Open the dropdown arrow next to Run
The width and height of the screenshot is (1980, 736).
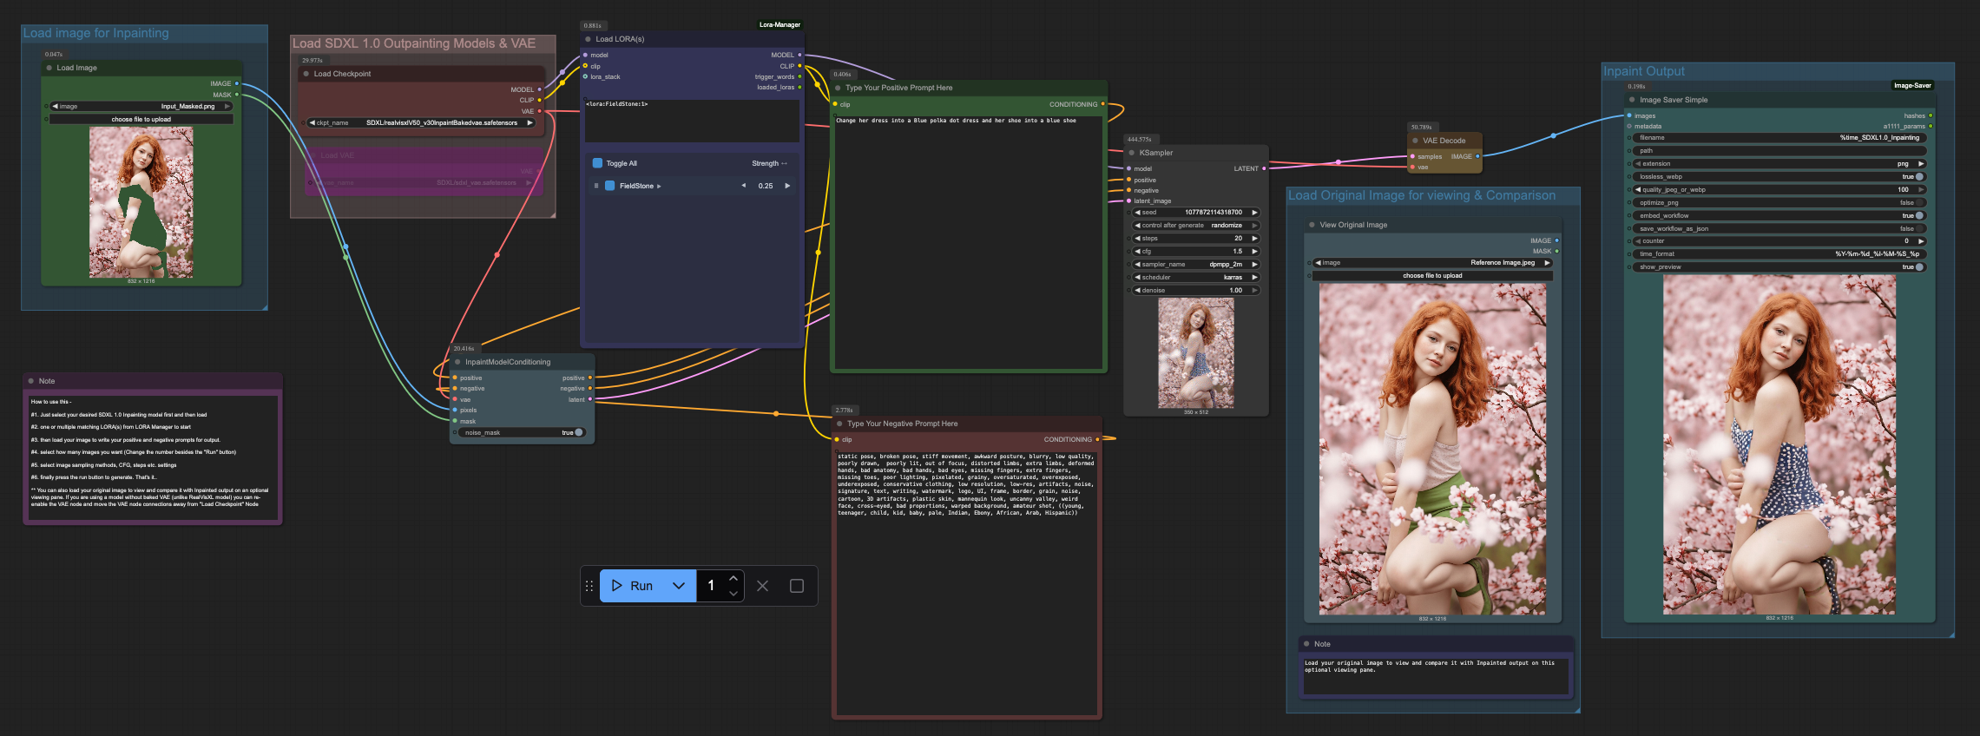pos(679,586)
